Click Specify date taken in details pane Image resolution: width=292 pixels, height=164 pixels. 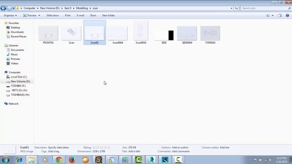(58, 148)
